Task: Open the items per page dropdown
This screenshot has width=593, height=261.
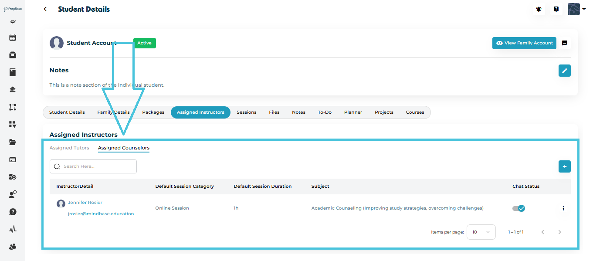Action: 481,232
